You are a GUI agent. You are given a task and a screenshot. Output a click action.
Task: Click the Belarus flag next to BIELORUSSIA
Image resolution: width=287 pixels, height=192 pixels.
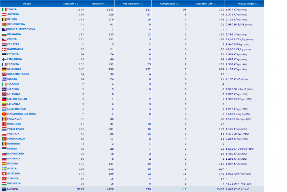(x=4, y=24)
